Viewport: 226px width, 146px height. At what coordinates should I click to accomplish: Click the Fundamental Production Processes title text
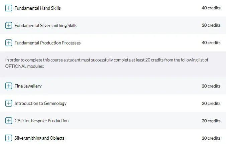pos(47,43)
